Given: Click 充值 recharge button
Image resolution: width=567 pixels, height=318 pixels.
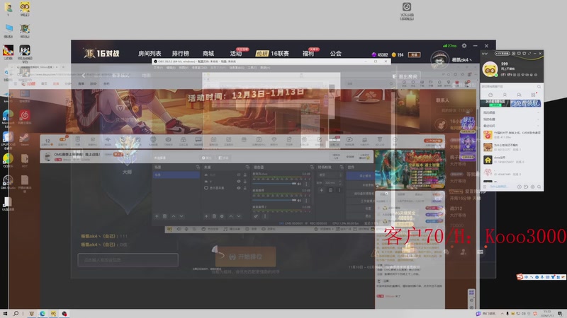Looking at the screenshot, I should click(414, 55).
